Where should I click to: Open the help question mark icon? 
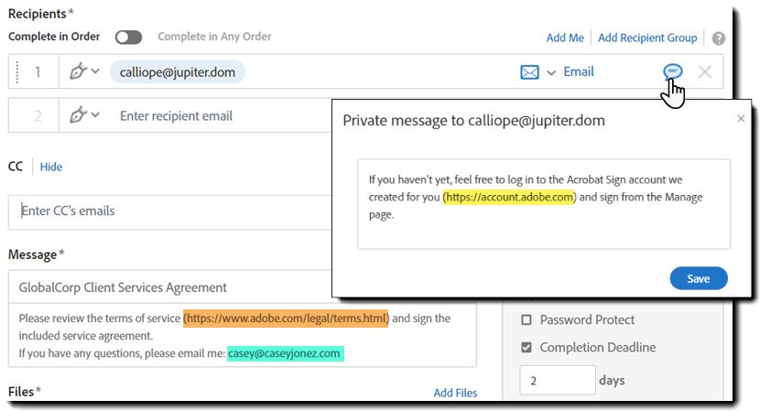[719, 38]
